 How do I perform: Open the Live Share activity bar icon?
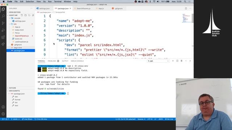3,44
